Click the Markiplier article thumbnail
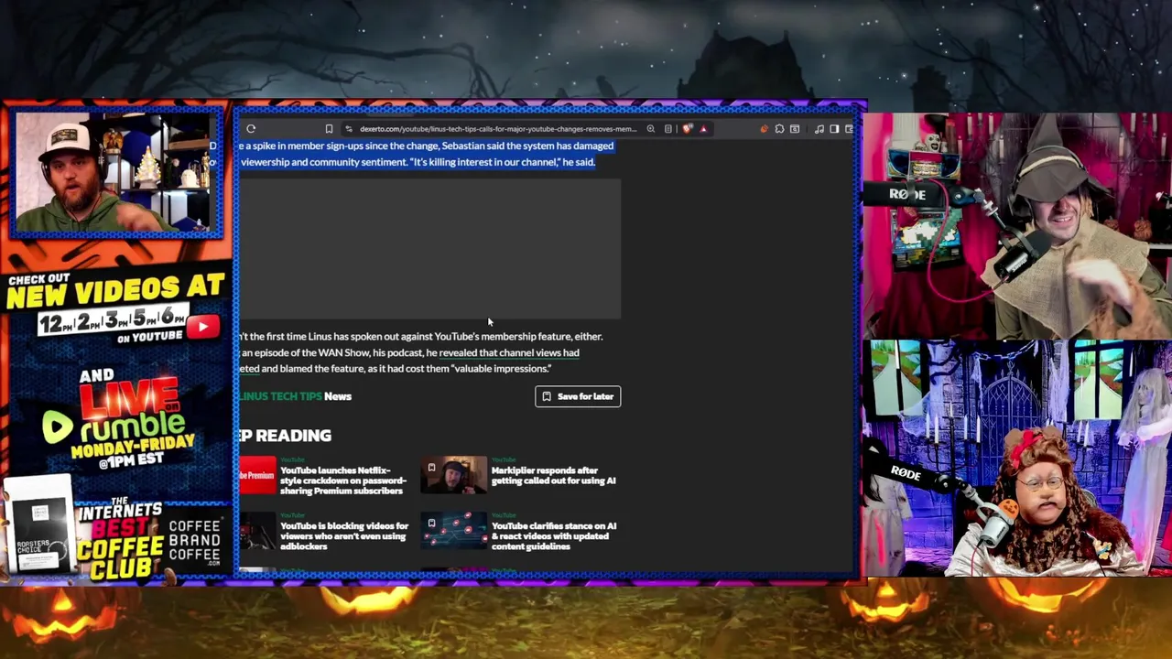1172x659 pixels. [454, 475]
